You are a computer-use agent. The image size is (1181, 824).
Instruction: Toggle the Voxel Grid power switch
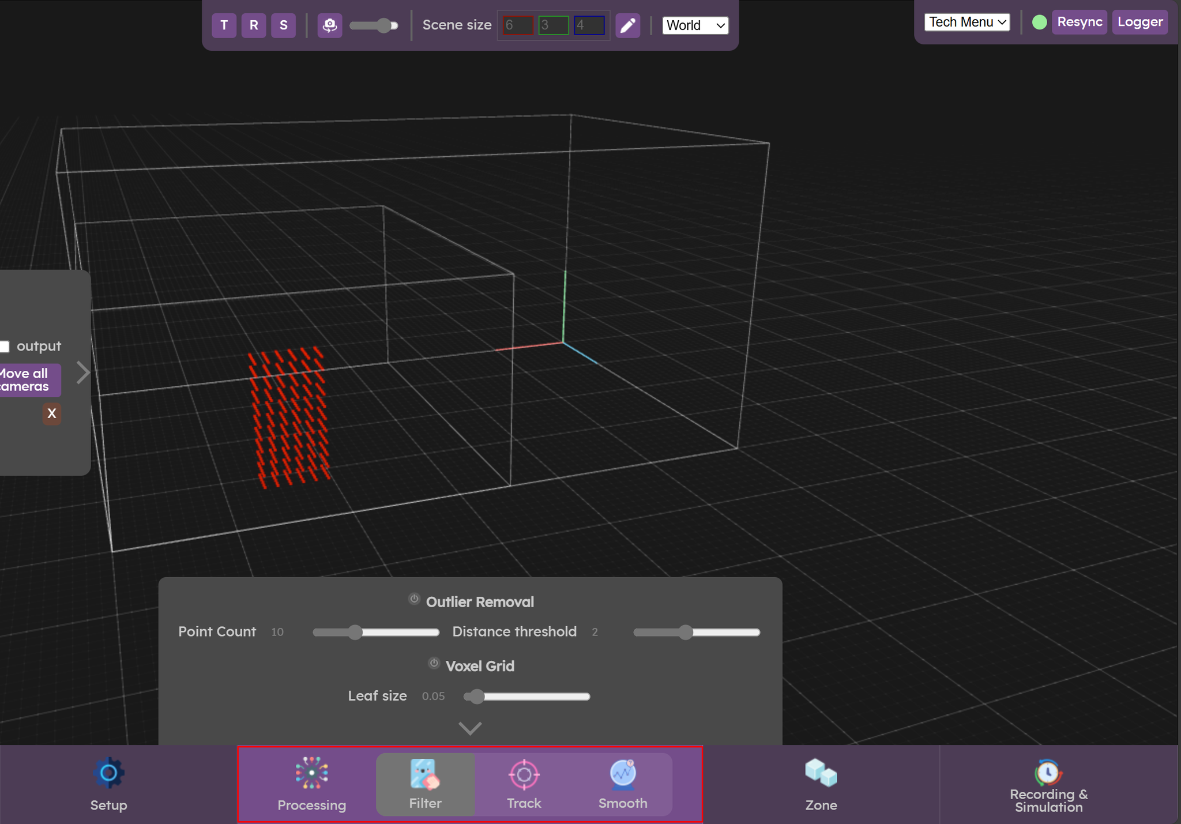pyautogui.click(x=434, y=663)
